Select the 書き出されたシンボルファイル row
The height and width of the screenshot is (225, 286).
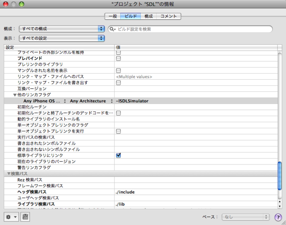[141, 143]
